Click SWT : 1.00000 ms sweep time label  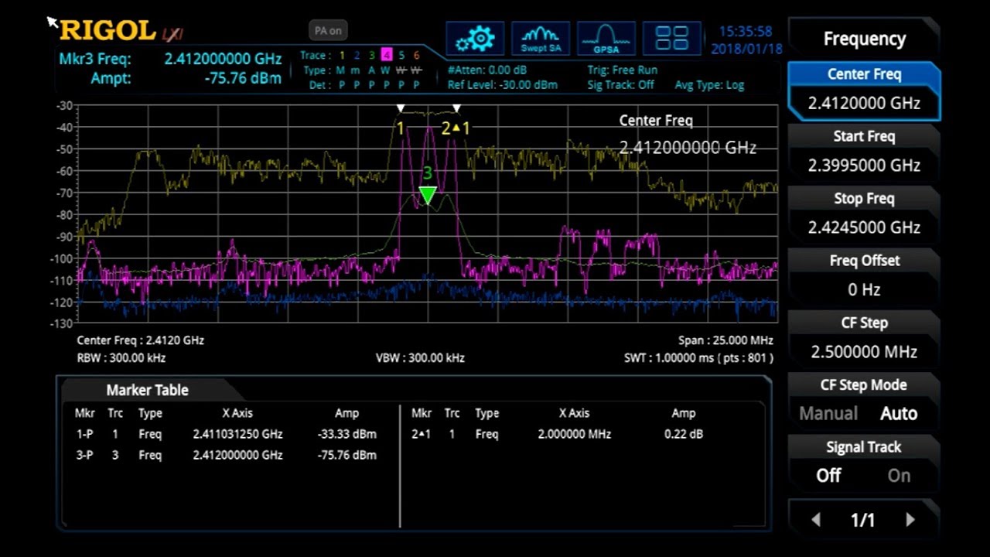(x=698, y=357)
